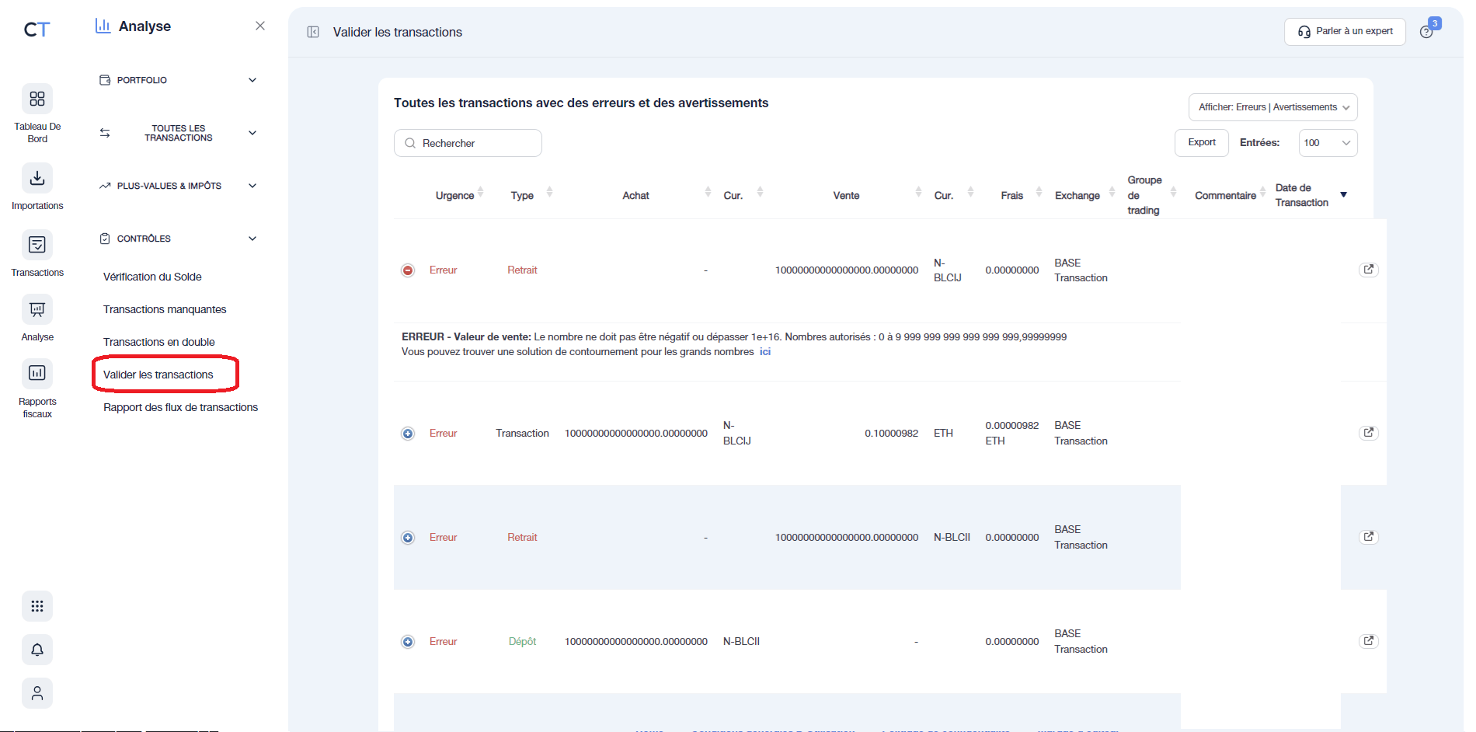Screen dimensions: 1476x732
Task: Open the Tableau De Bord dashboard icon
Action: tap(37, 99)
